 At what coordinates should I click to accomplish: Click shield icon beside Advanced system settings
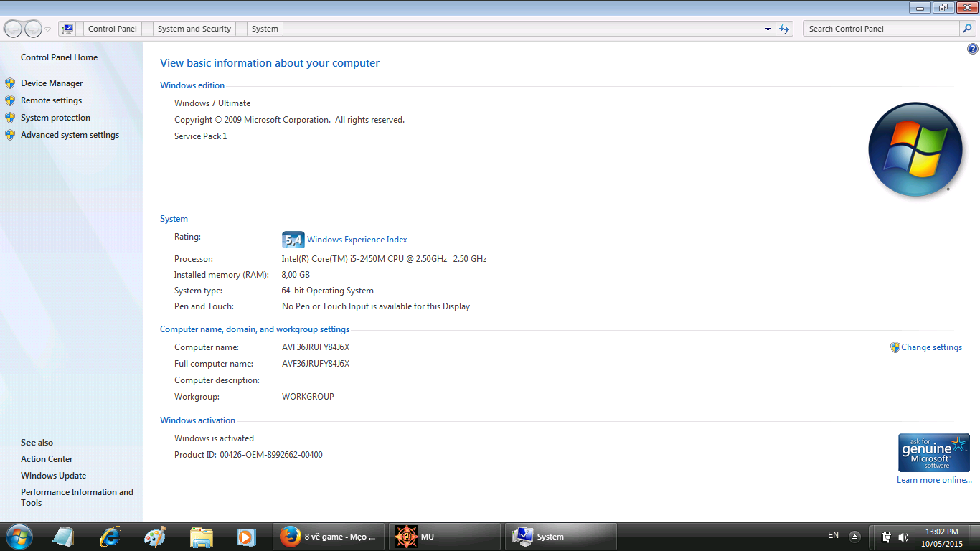tap(10, 135)
